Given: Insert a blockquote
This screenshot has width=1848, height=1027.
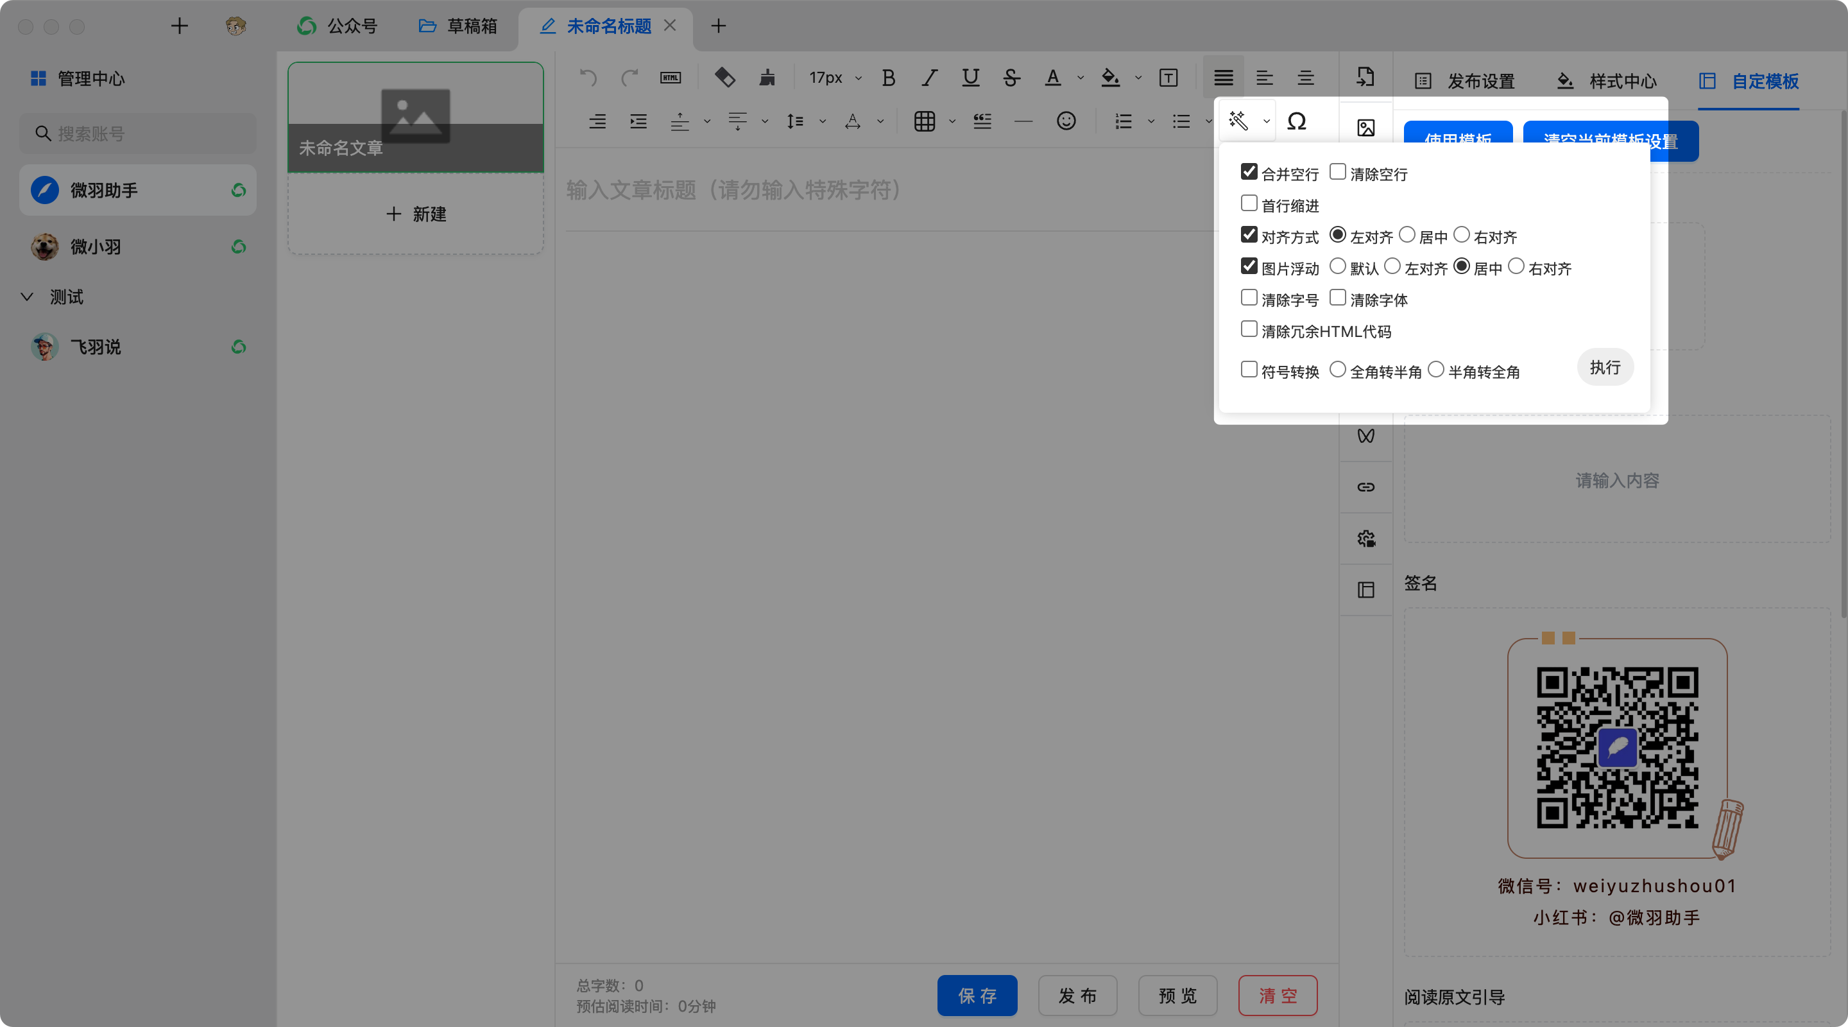Looking at the screenshot, I should pyautogui.click(x=983, y=121).
